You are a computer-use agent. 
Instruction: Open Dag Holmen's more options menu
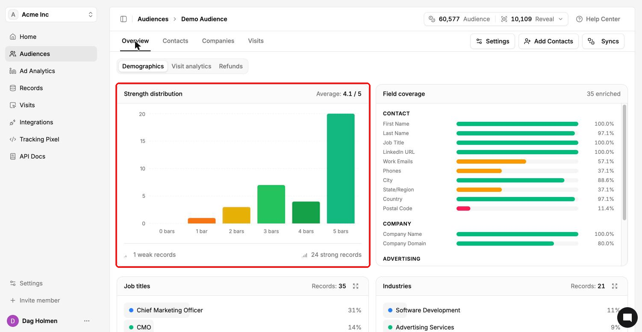click(x=87, y=321)
